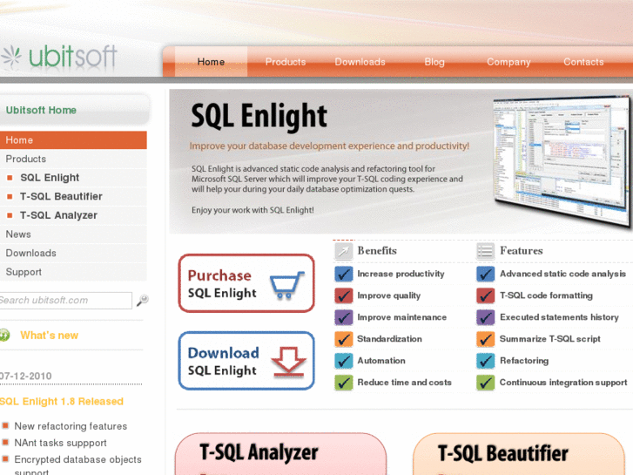
Task: Click the purple checkmark beside Improve maintenance
Action: coord(344,317)
